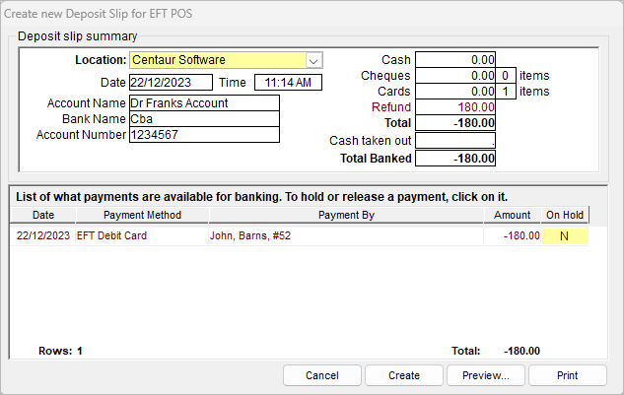Click the Cheques amount field
Viewport: 624px width, 395px height.
pos(455,76)
